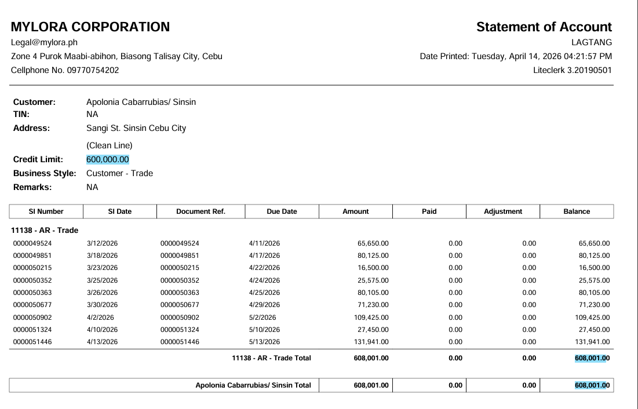Click the SI Date column header

(x=120, y=211)
